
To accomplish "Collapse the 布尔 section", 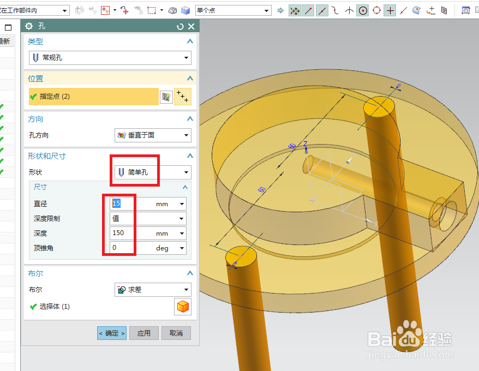I will click(x=190, y=273).
